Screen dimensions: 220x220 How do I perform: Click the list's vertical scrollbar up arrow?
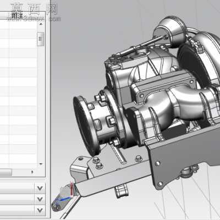coord(41,24)
